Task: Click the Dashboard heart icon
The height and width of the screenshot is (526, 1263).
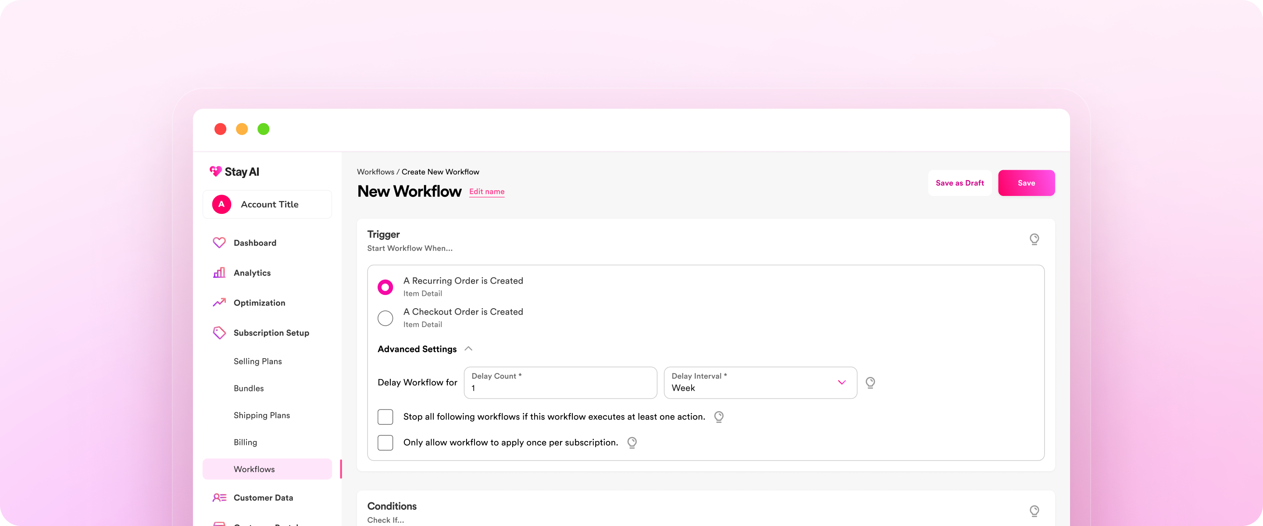Action: click(x=219, y=243)
